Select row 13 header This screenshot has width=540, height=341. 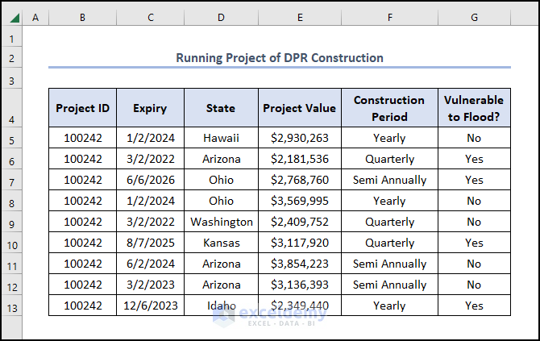tap(12, 306)
